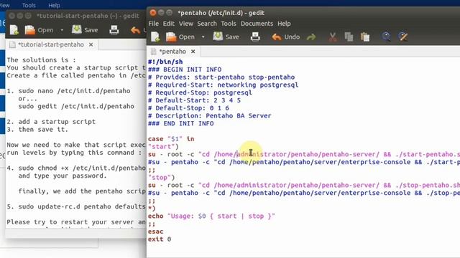Select the *tutorial-start-pentaho document tab
Image resolution: width=460 pixels, height=258 pixels.
click(50, 44)
